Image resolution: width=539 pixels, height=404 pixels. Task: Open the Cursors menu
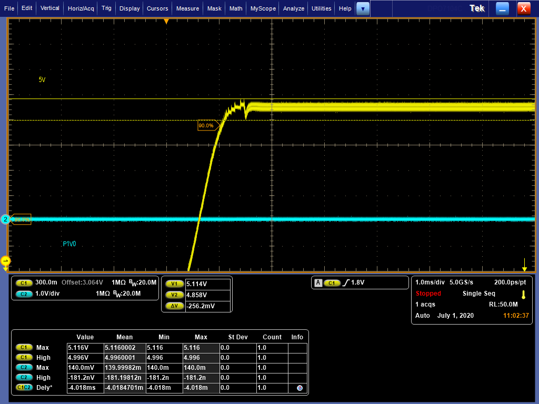pos(157,8)
